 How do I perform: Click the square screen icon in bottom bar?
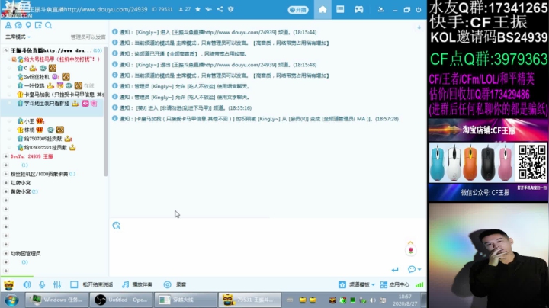pyautogui.click(x=74, y=284)
